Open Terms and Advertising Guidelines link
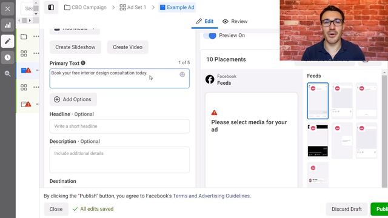The image size is (388, 218). pos(212,196)
